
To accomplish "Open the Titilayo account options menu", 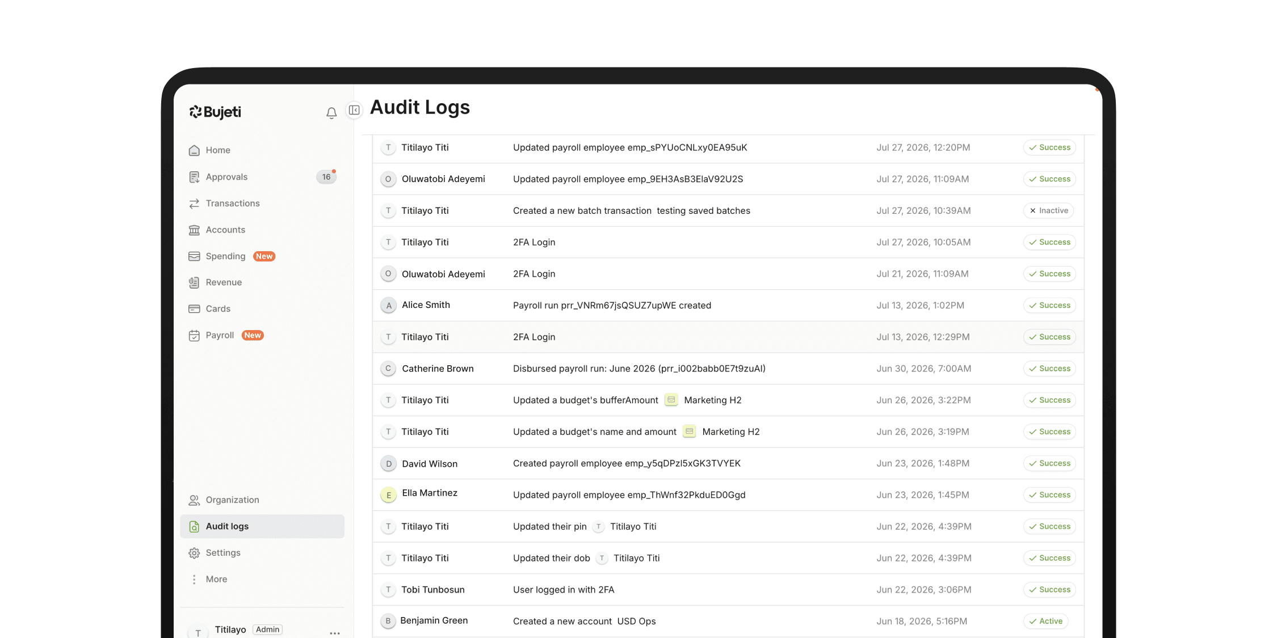I will point(335,633).
